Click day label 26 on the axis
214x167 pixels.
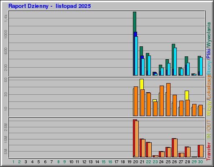point(174,162)
